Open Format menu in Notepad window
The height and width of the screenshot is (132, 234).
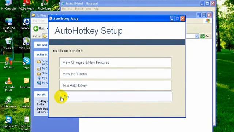[79, 9]
